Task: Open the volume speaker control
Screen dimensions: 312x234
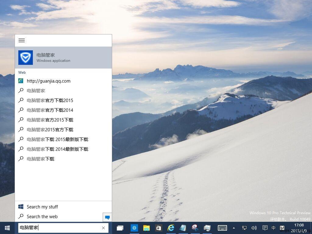Action: pos(254,228)
